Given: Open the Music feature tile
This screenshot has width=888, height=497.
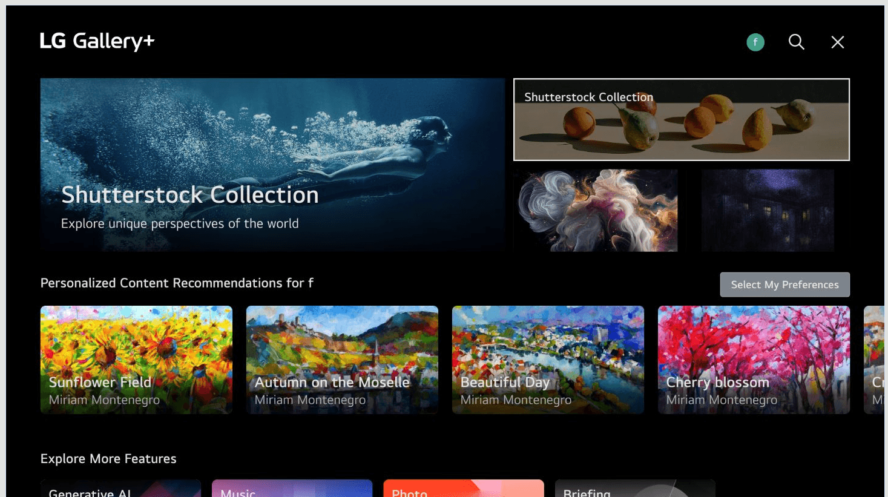Looking at the screenshot, I should (292, 488).
